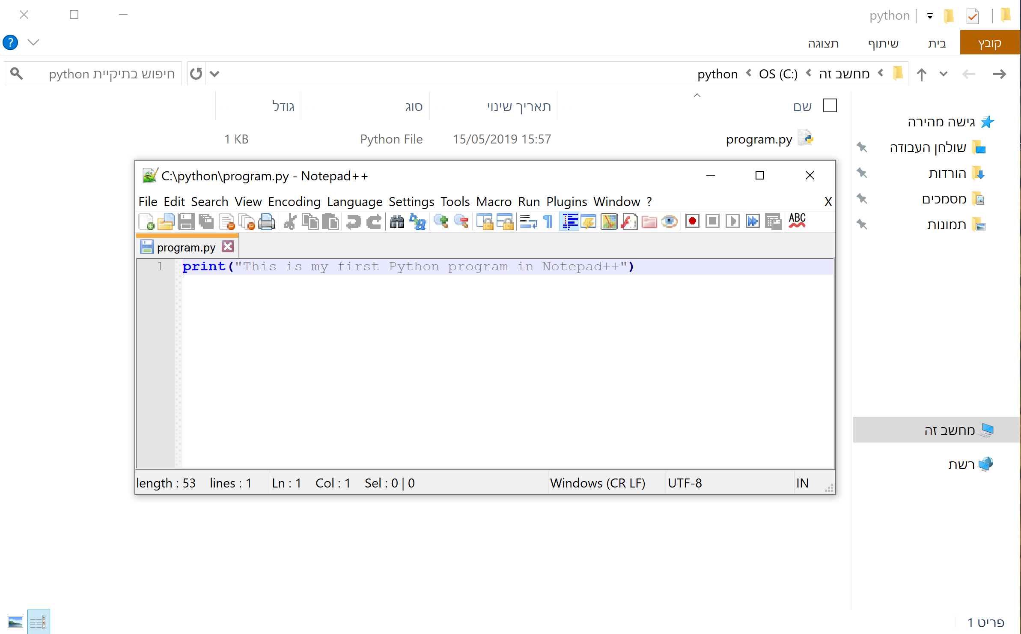This screenshot has height=634, width=1021.
Task: Open the Run menu in Notepad++
Action: coord(529,202)
